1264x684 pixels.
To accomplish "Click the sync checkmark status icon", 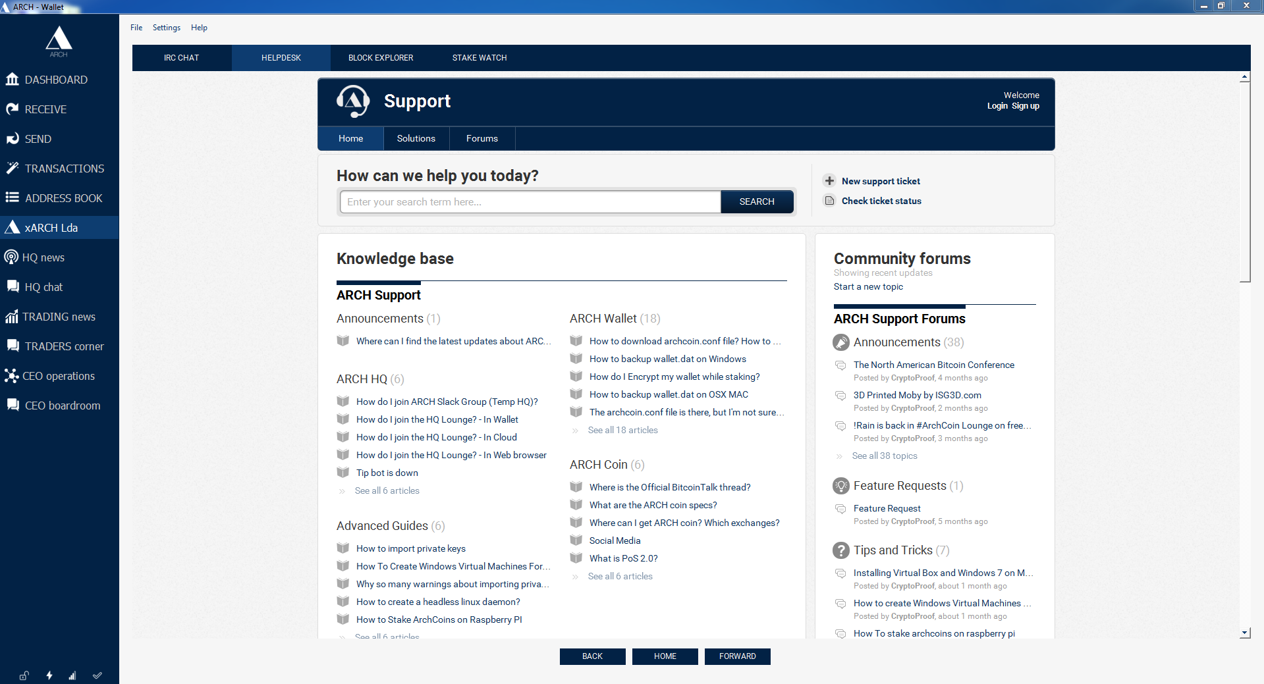I will (x=97, y=675).
